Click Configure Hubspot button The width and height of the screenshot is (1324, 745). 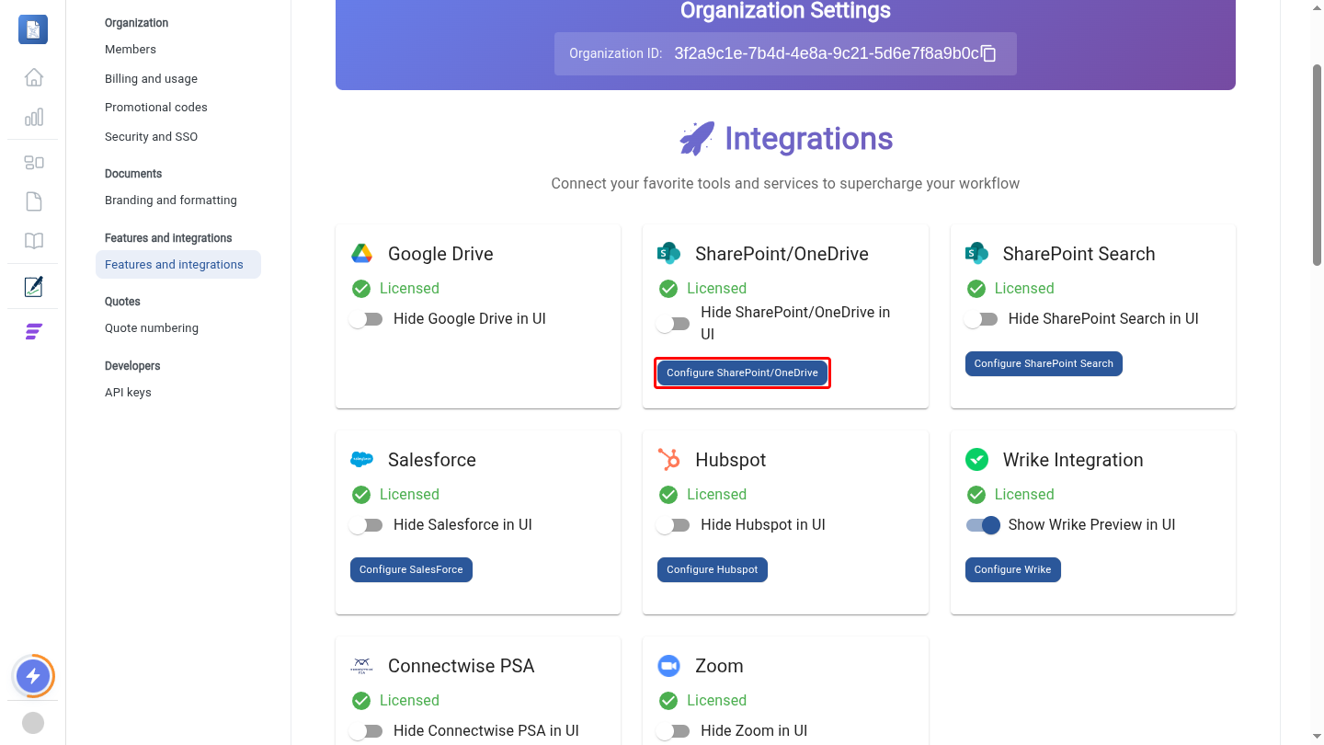pyautogui.click(x=713, y=569)
